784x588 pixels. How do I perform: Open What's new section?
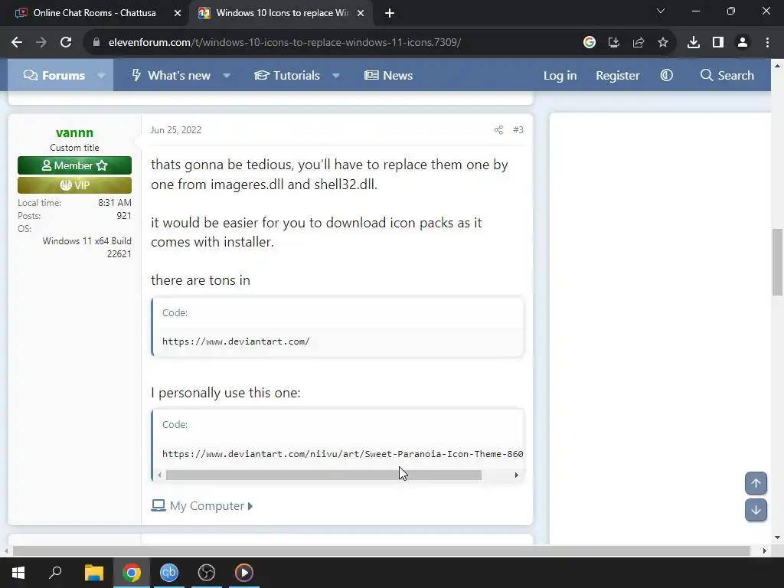tap(171, 76)
